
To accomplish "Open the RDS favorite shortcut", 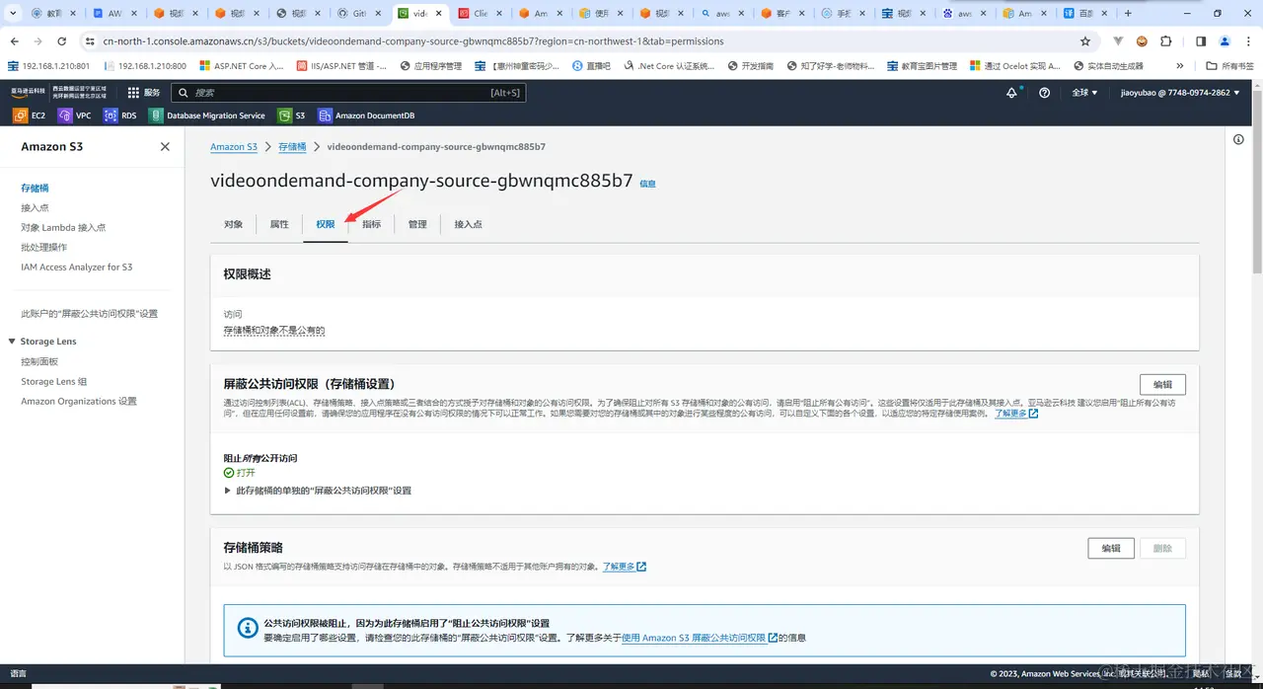I will [120, 115].
